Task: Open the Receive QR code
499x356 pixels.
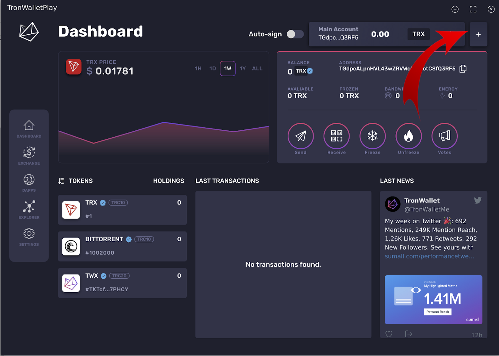Action: [336, 136]
